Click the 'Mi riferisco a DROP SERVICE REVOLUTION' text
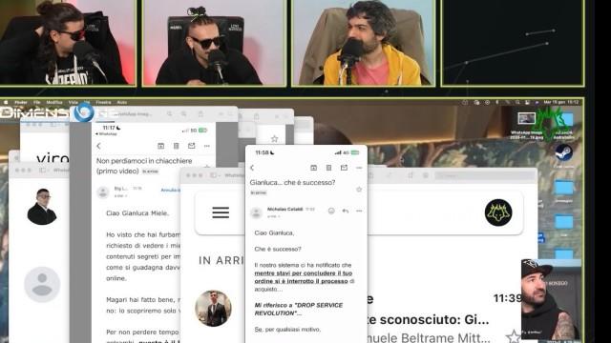 click(x=299, y=309)
